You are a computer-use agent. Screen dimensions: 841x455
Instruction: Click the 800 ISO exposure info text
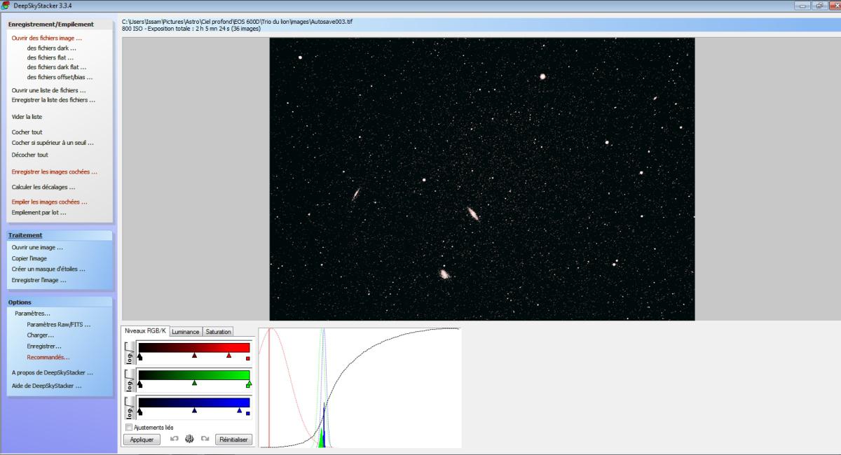(x=191, y=29)
